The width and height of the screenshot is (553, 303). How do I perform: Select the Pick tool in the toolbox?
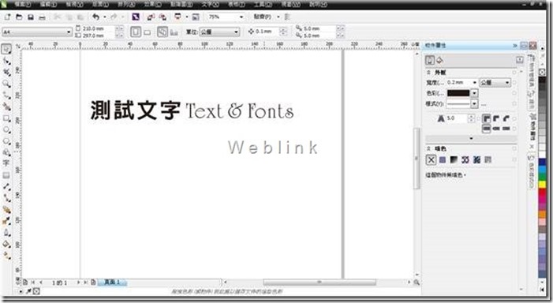click(6, 49)
